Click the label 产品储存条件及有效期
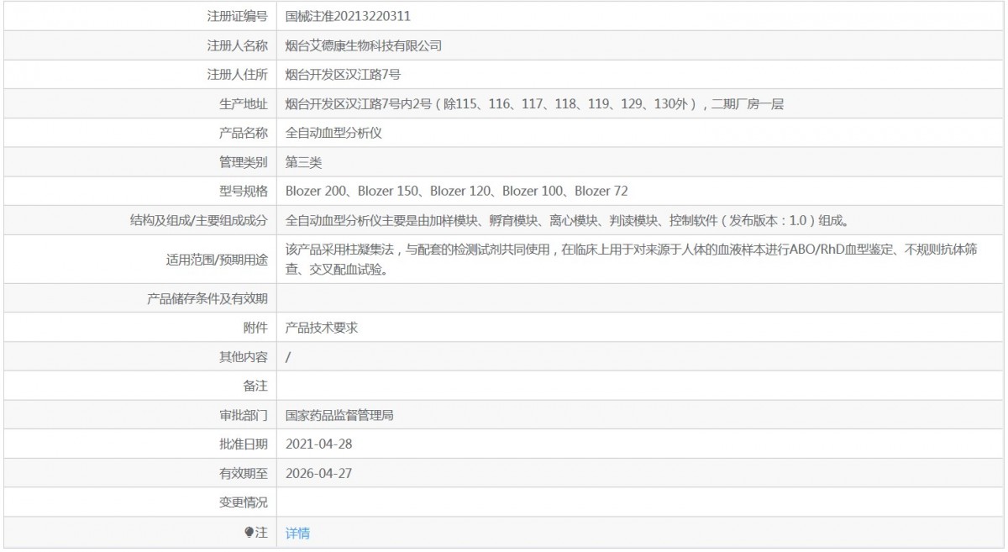The height and width of the screenshot is (552, 1008). [x=207, y=298]
